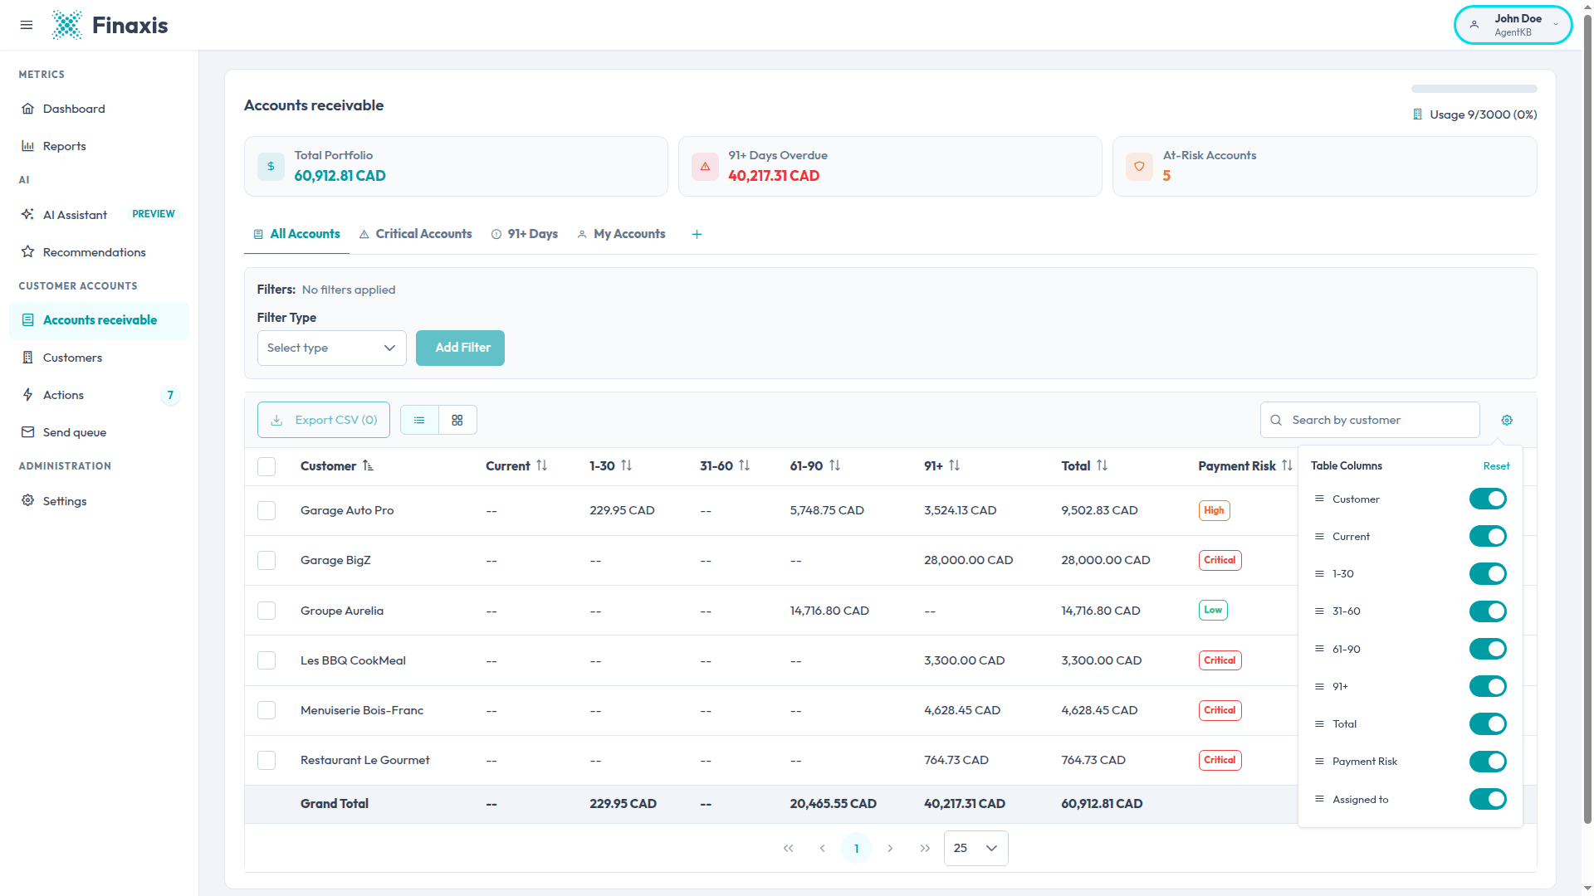The image size is (1594, 896).
Task: Open Settings in the sidebar
Action: 99,501
